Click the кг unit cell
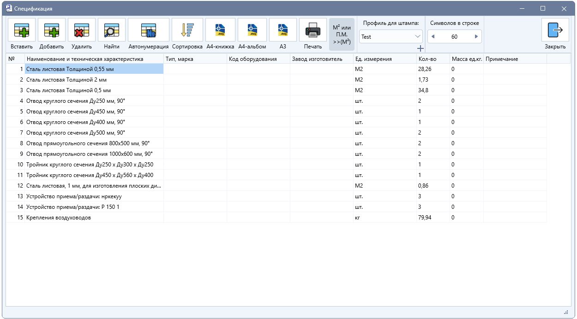Image resolution: width=577 pixels, height=319 pixels. pyautogui.click(x=385, y=218)
